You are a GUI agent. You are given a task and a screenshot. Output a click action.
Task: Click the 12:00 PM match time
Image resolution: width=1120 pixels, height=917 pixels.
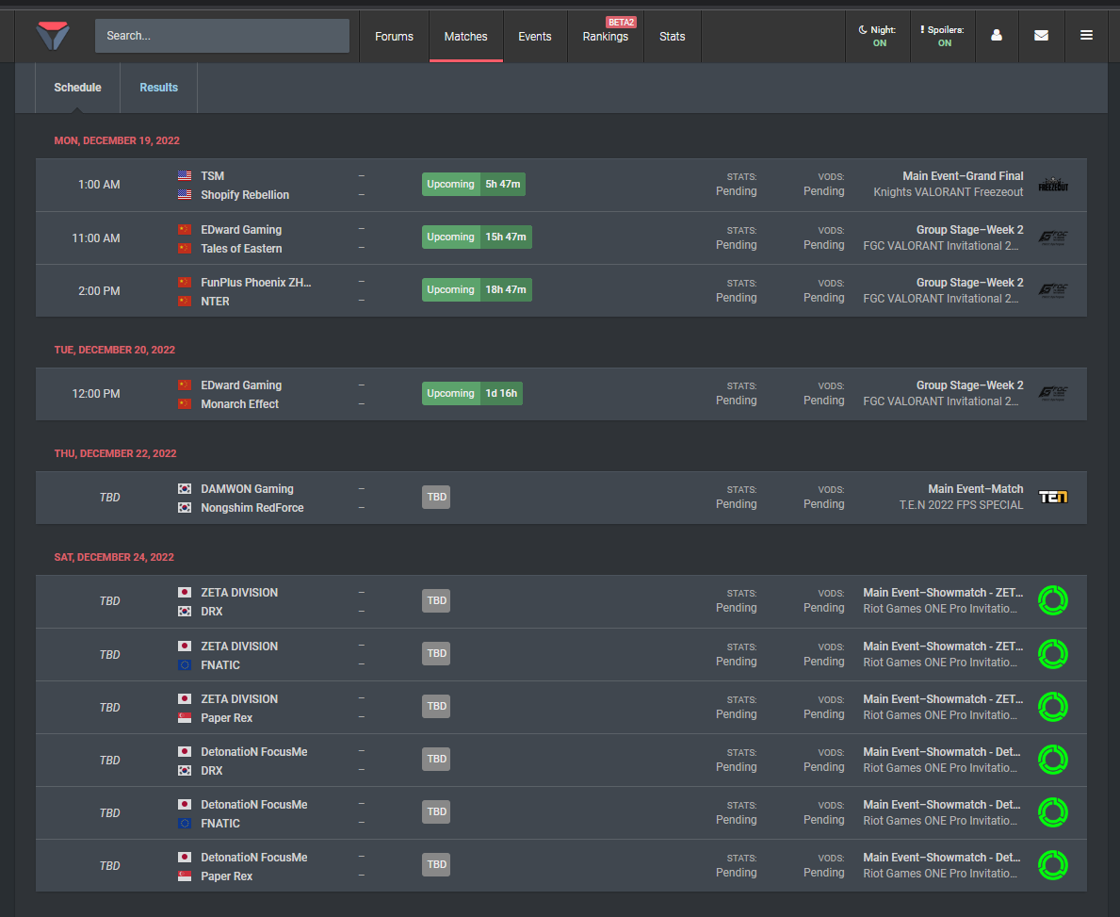tap(96, 394)
